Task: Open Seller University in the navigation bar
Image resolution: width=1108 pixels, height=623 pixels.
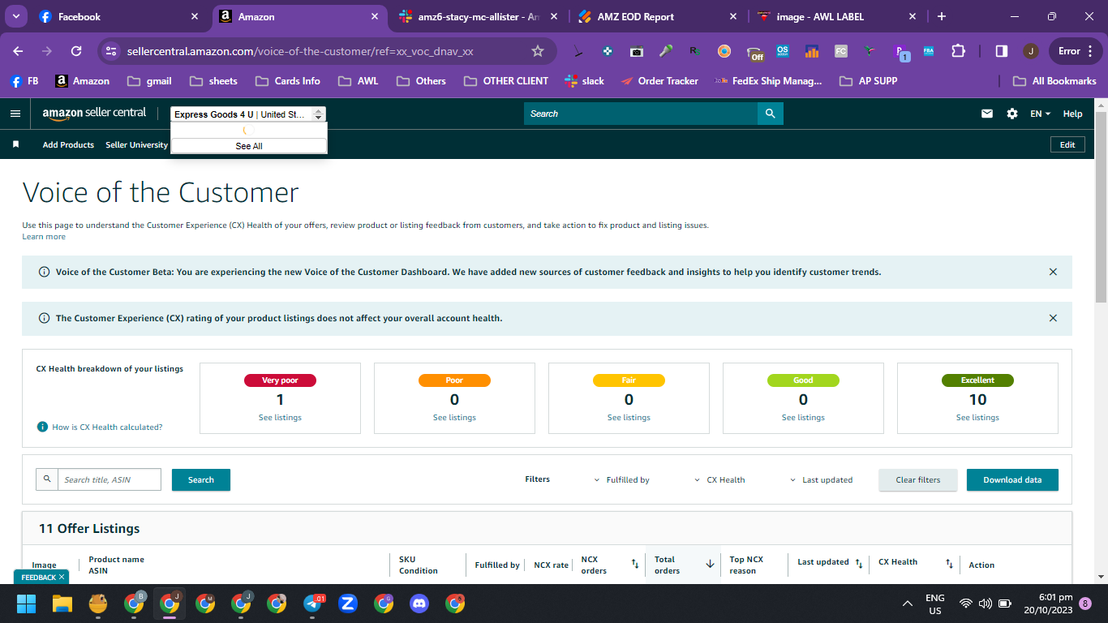Action: click(136, 144)
